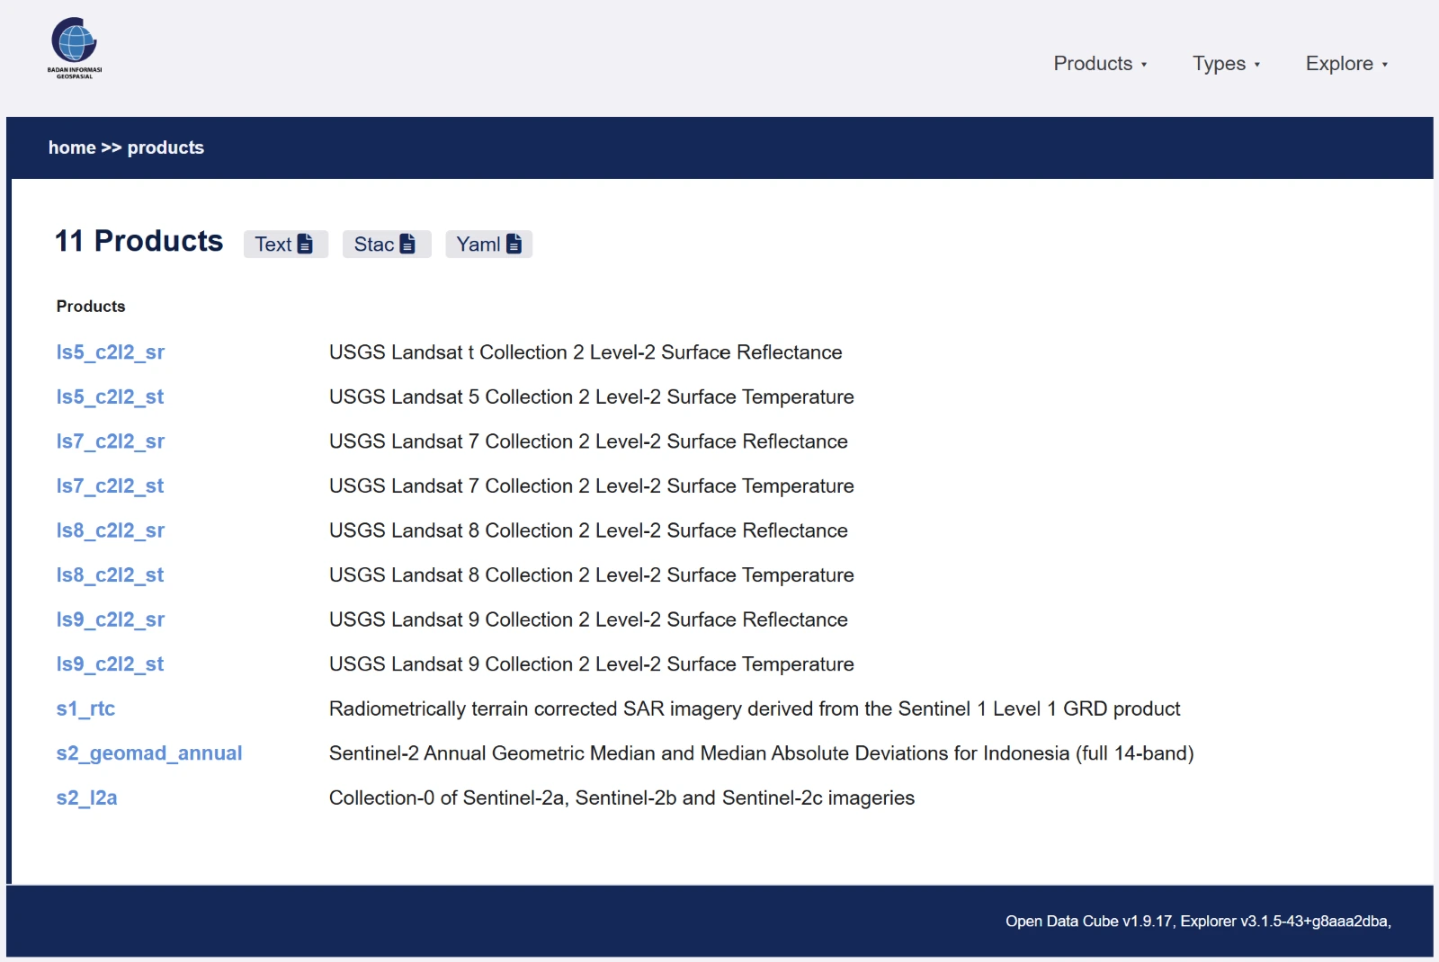Download product list as Yaml

[x=489, y=245]
